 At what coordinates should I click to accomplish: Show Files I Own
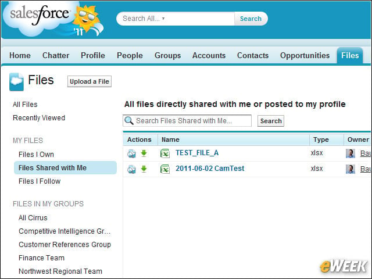[36, 155]
